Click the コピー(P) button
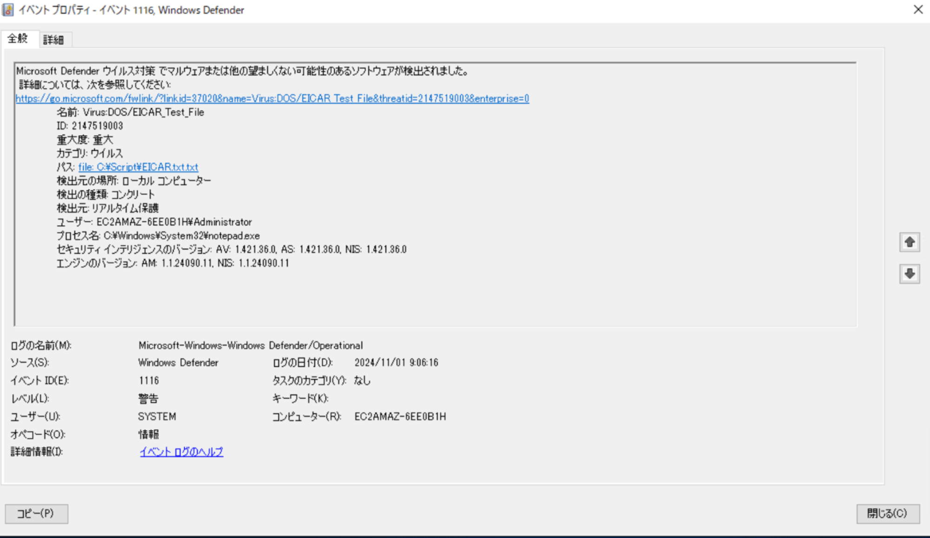The width and height of the screenshot is (930, 538). pos(36,513)
